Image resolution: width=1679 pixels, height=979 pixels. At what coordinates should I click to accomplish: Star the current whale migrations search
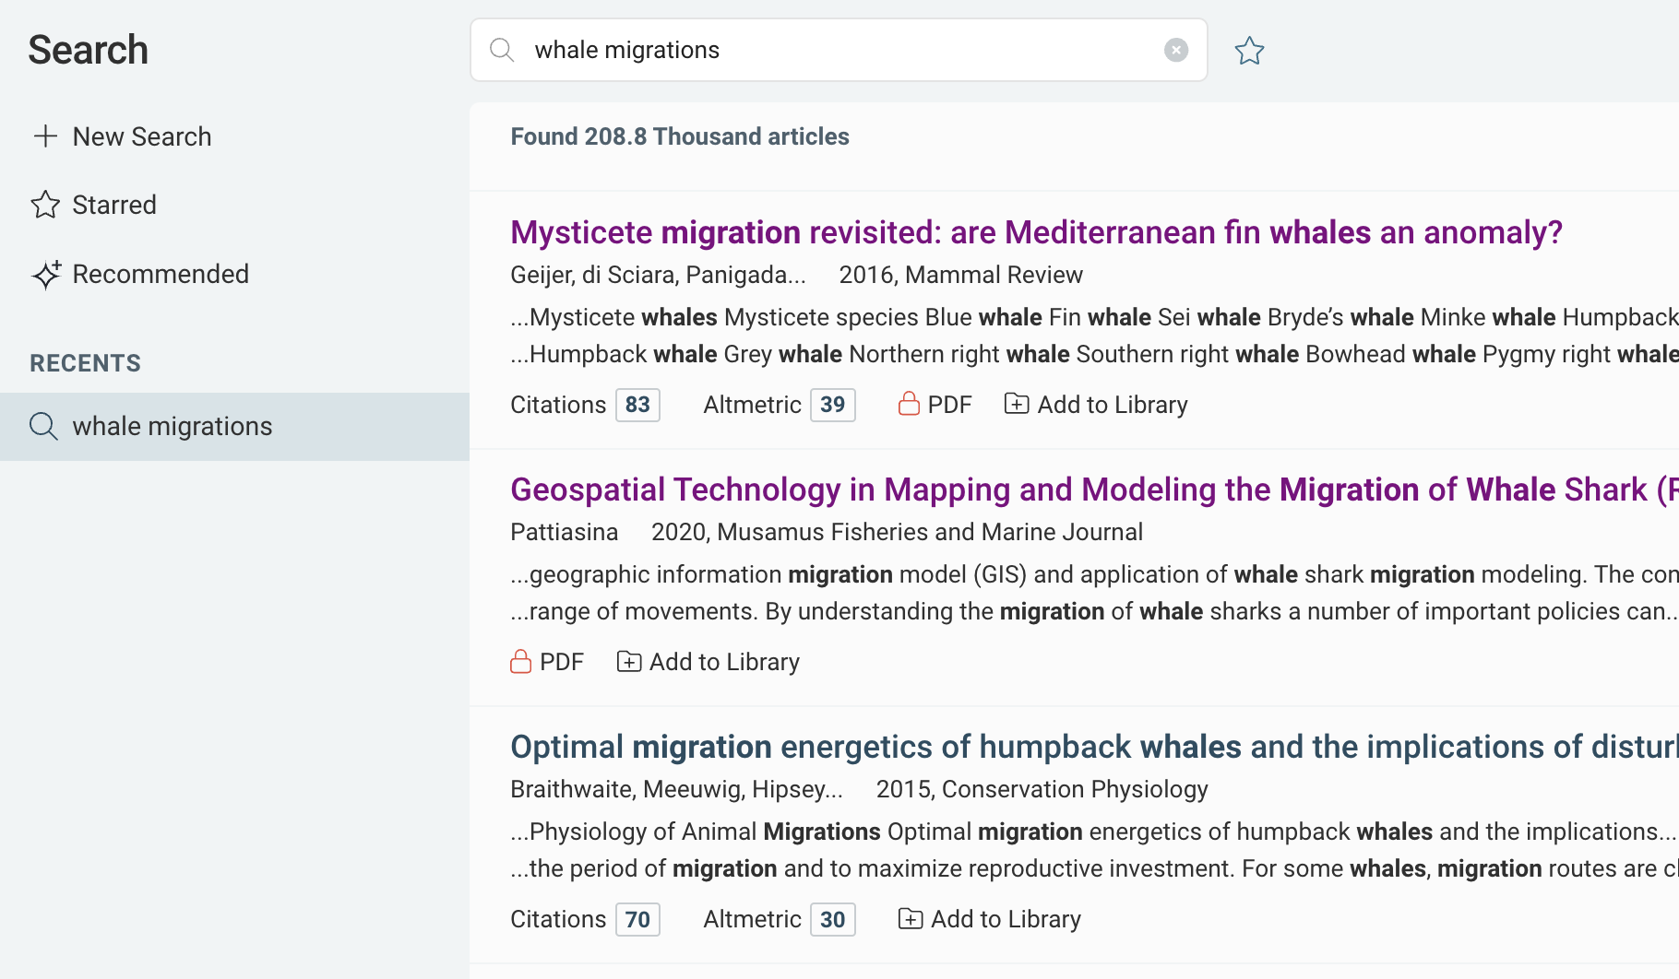pyautogui.click(x=1249, y=50)
